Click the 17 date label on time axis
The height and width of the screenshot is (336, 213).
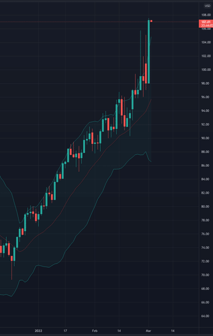(66, 330)
